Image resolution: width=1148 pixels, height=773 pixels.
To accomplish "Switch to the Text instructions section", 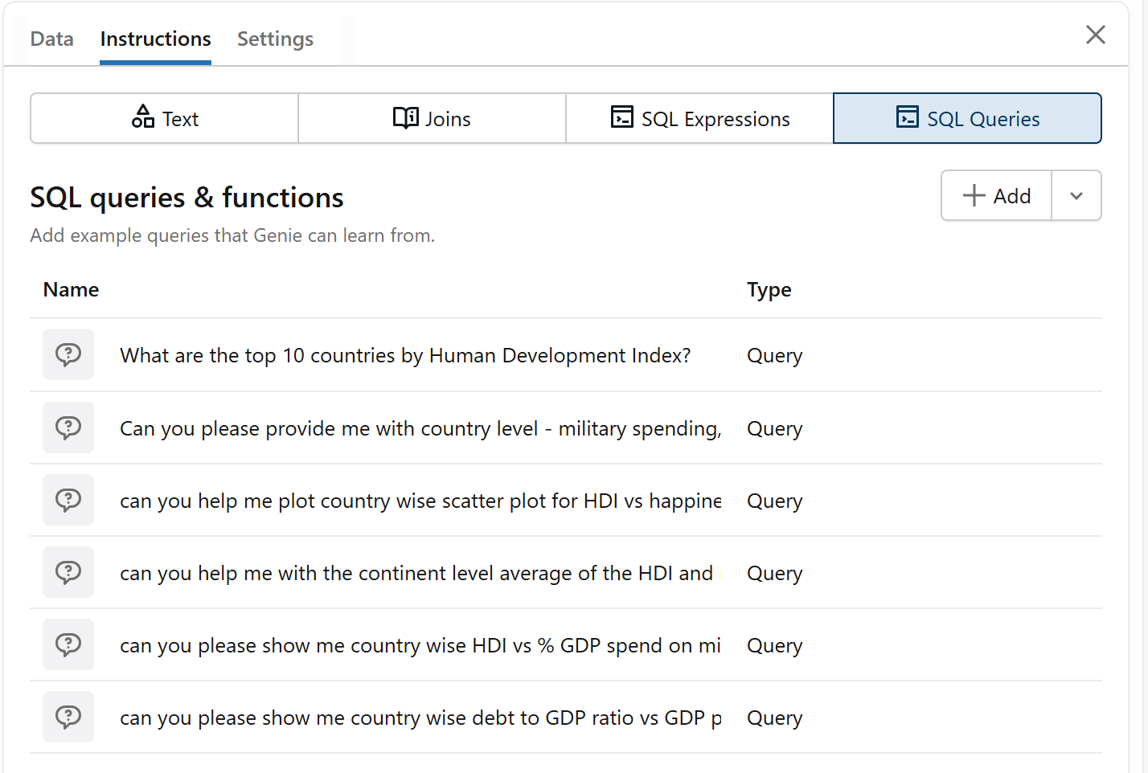I will pyautogui.click(x=165, y=119).
